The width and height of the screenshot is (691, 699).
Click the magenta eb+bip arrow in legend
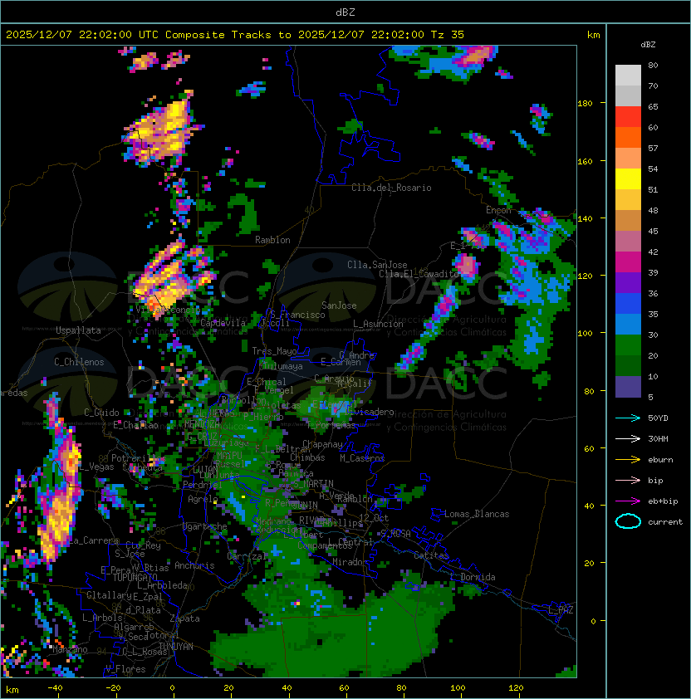pyautogui.click(x=628, y=501)
